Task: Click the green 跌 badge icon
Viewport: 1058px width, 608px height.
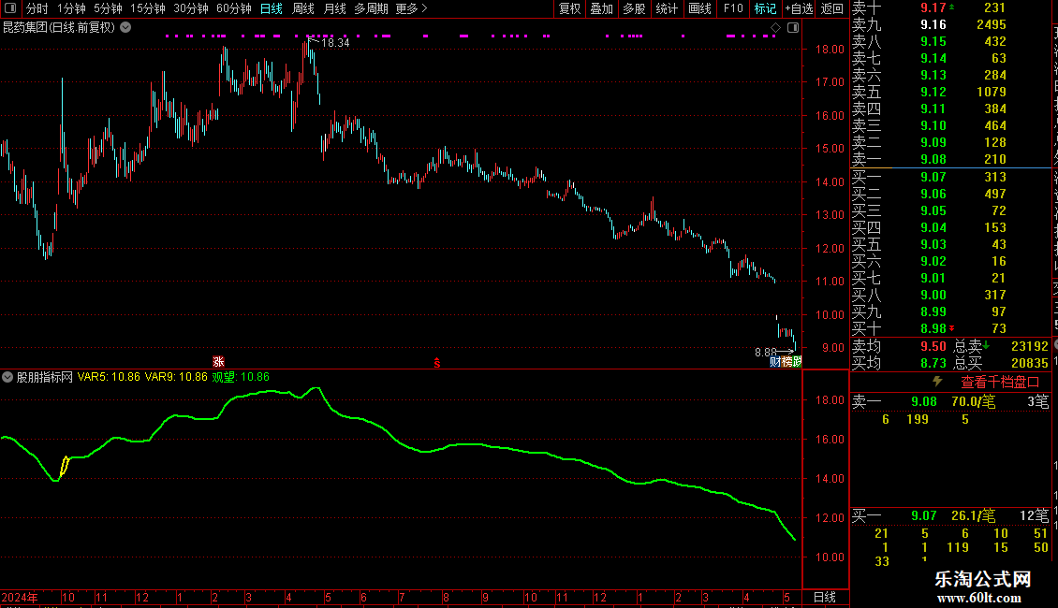Action: click(797, 362)
